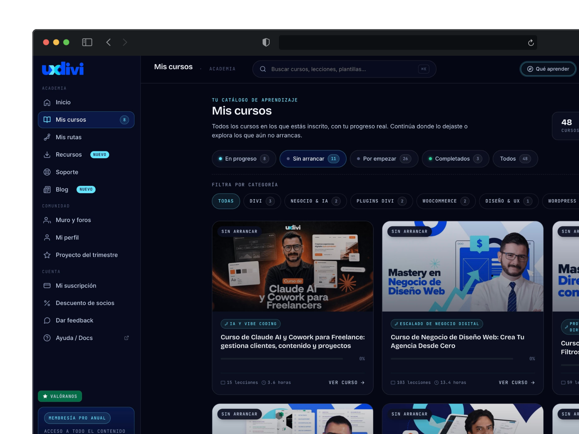
Task: Click the Claude AI course title text
Action: coord(293,341)
